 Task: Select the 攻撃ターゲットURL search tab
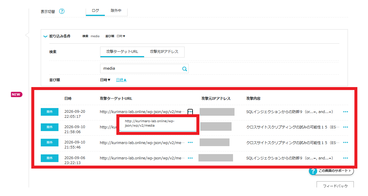click(x=122, y=52)
